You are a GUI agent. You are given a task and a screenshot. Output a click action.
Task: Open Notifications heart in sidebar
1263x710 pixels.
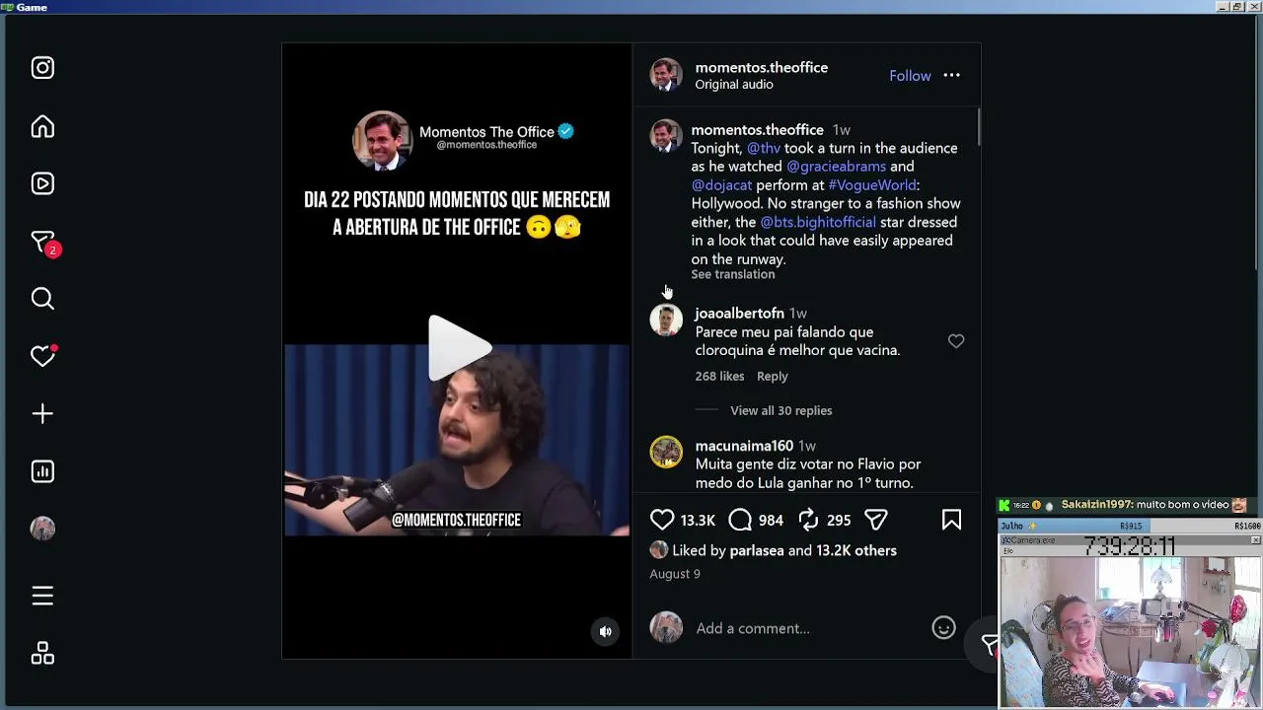point(42,356)
